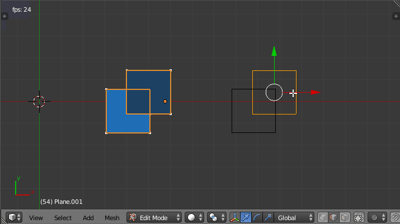Open the Global transform orientation dropdown
This screenshot has height=224, width=400.
click(294, 217)
